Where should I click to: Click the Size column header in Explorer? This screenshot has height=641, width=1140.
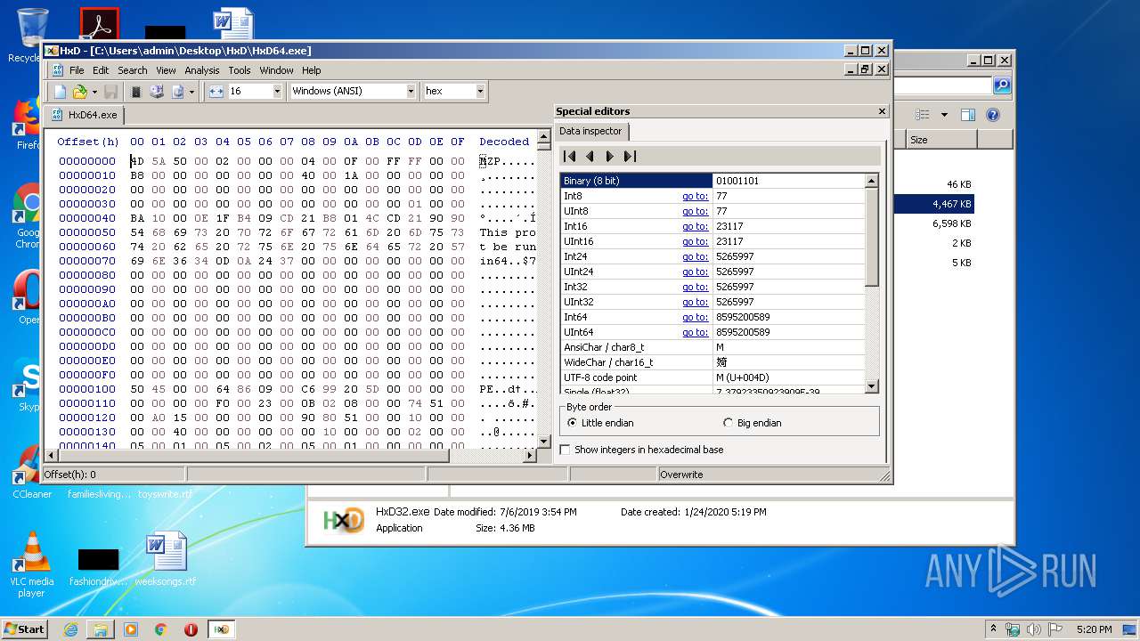(x=942, y=140)
